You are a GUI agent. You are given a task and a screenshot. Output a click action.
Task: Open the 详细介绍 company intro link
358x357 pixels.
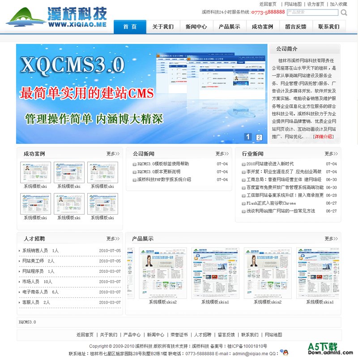tap(323, 137)
